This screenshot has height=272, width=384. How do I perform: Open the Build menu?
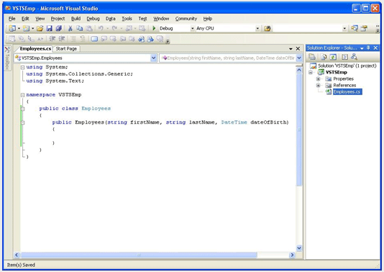(76, 19)
